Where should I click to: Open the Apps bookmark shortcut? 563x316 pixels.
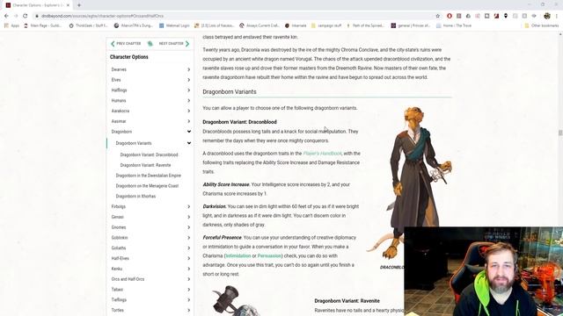11,25
